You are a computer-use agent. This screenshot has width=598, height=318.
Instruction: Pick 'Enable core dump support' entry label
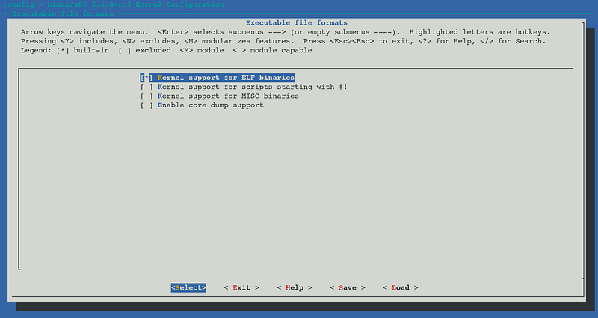click(x=210, y=105)
